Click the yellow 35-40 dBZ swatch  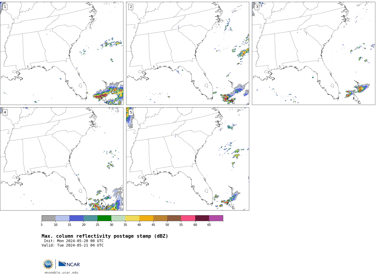coord(132,218)
